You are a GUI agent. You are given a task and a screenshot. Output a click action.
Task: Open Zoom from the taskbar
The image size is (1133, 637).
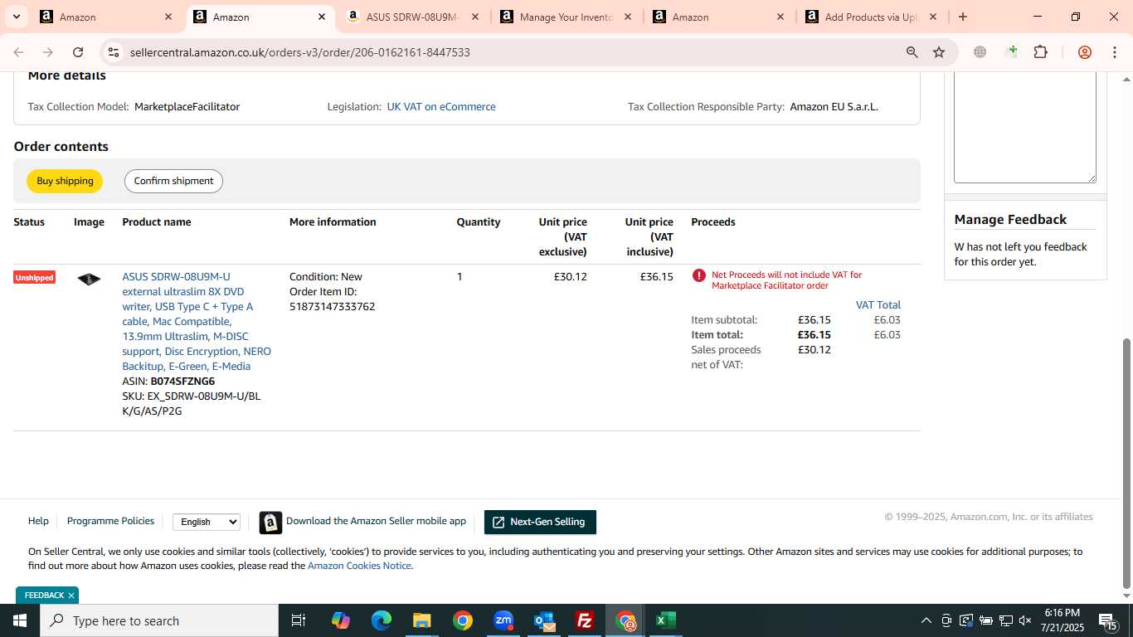503,620
